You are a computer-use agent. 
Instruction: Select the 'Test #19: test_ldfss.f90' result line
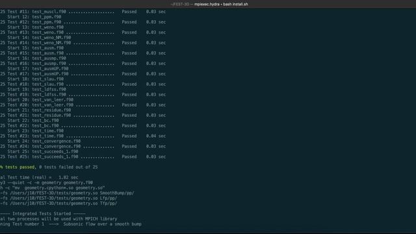[83, 94]
